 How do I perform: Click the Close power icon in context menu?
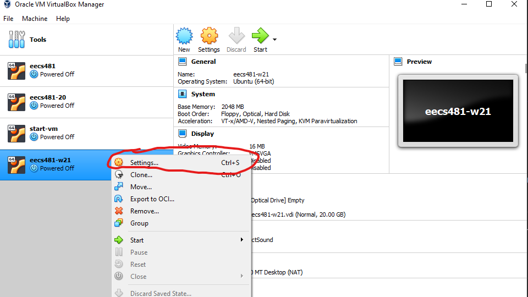119,276
